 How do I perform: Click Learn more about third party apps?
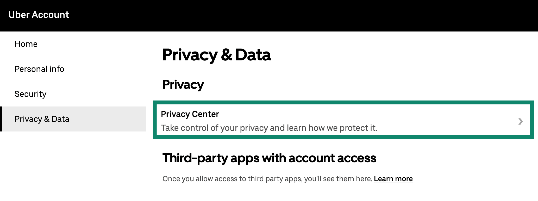pyautogui.click(x=393, y=179)
